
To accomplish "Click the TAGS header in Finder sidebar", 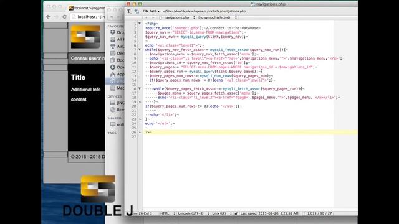I will tap(112, 133).
